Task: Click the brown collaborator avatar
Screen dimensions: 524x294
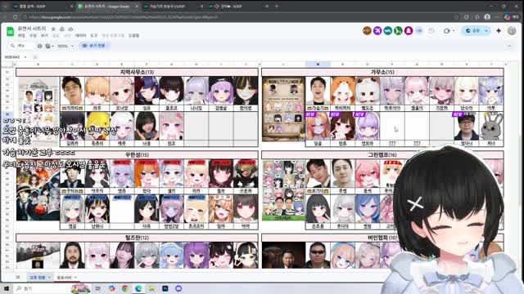Action: click(x=367, y=31)
